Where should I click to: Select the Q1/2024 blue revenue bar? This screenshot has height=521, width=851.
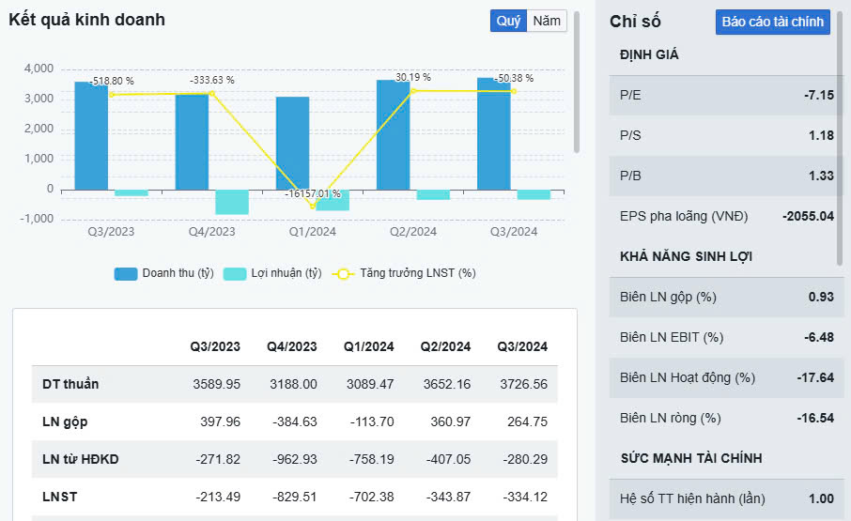pyautogui.click(x=292, y=143)
